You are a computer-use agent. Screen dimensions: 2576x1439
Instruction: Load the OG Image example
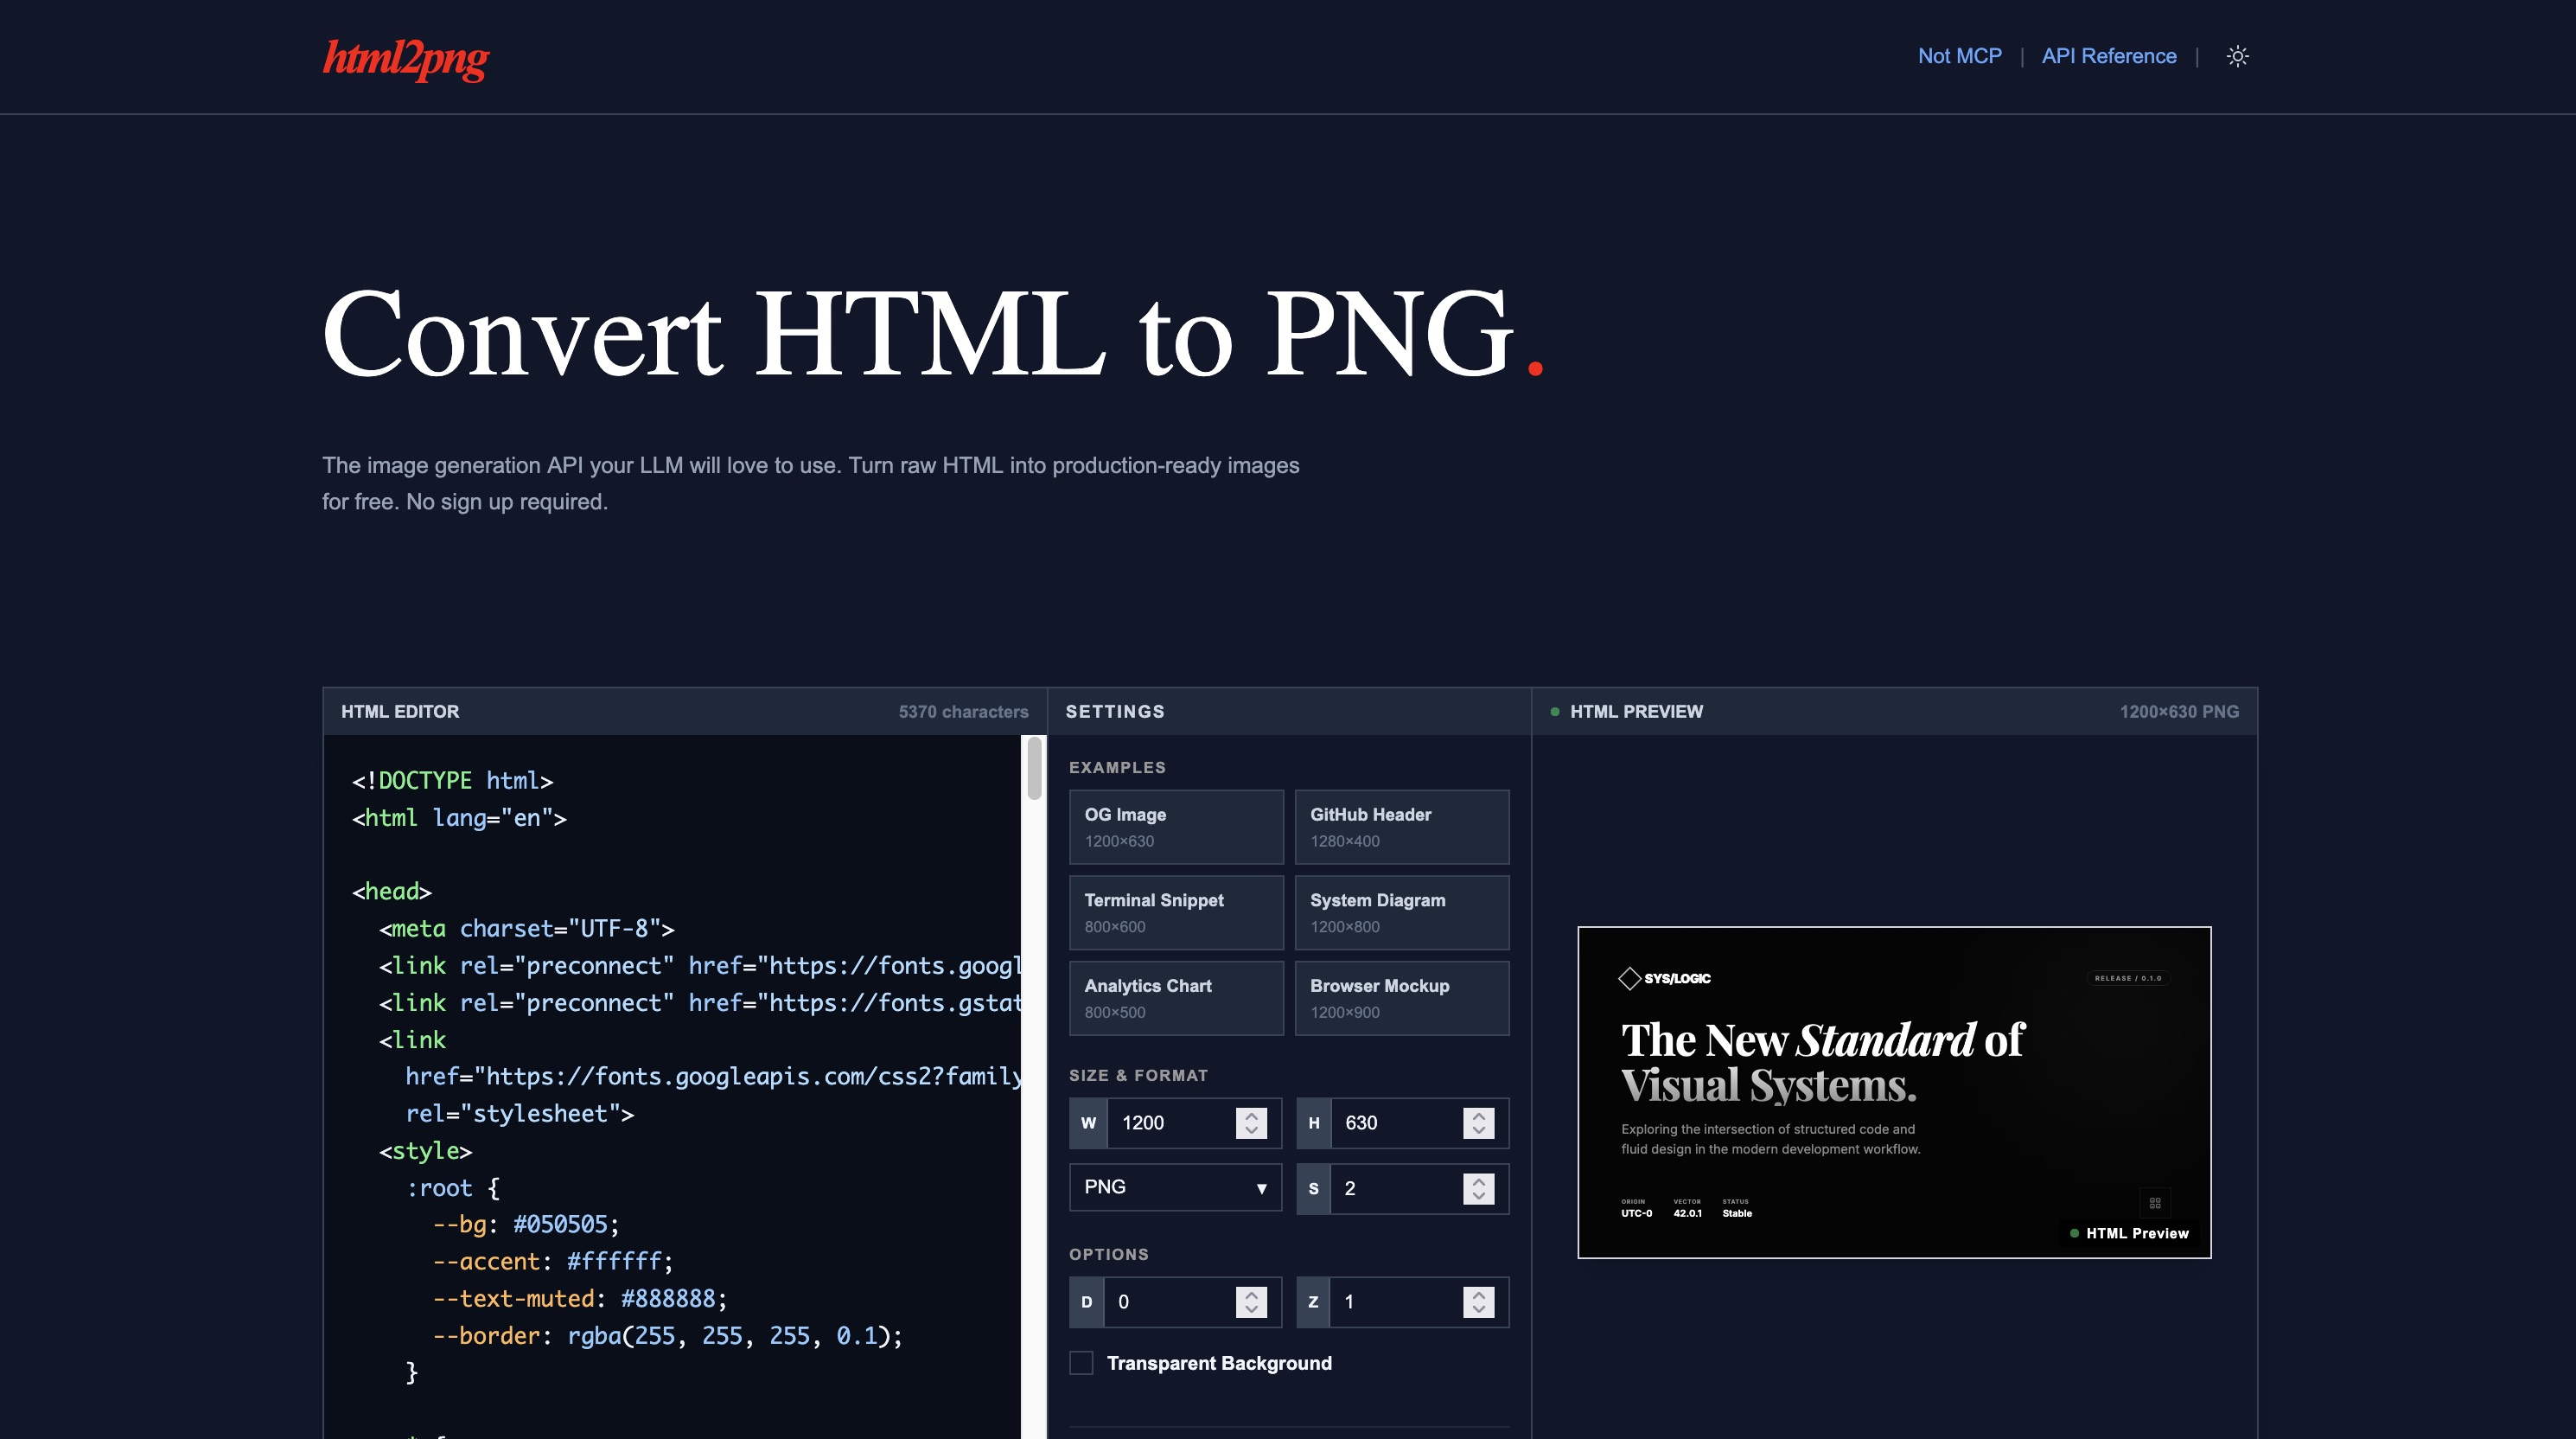(x=1176, y=827)
